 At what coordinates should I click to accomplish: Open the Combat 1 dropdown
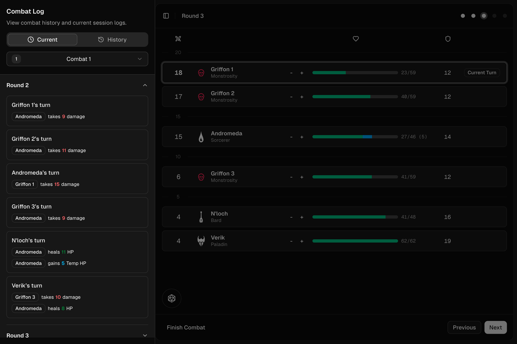[77, 59]
